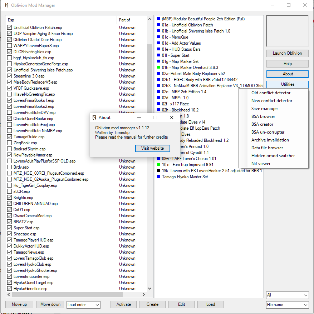Click the Esp column header
Viewport: 314px width, 314px height.
(x=61, y=20)
